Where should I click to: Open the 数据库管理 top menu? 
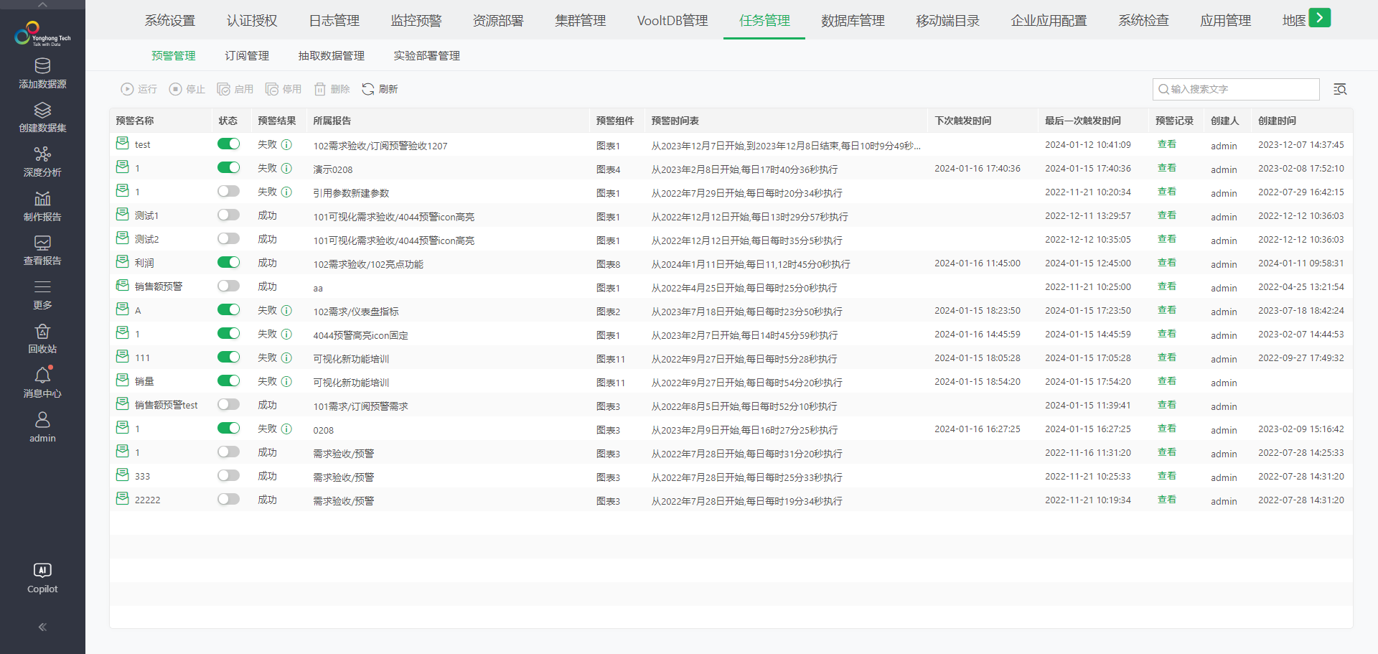click(x=853, y=21)
